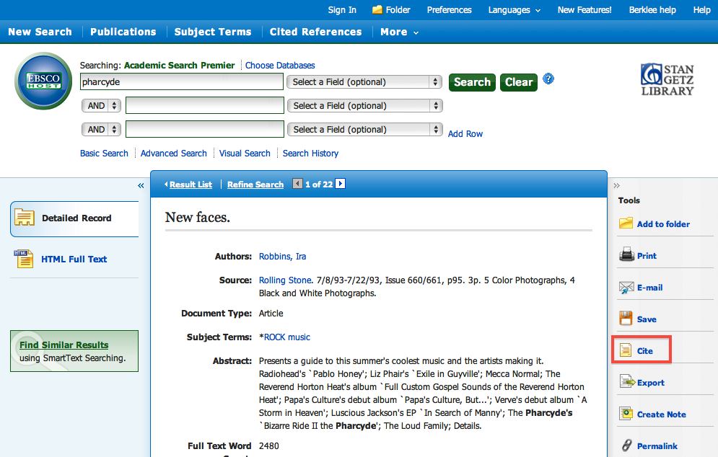Screen dimensions: 718x457
Task: Switch to Advanced Search
Action: pos(174,154)
